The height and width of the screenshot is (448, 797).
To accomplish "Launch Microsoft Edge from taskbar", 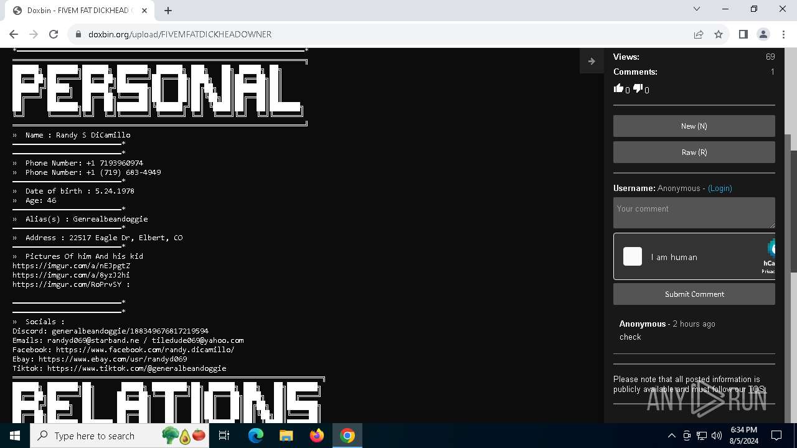I will (256, 436).
